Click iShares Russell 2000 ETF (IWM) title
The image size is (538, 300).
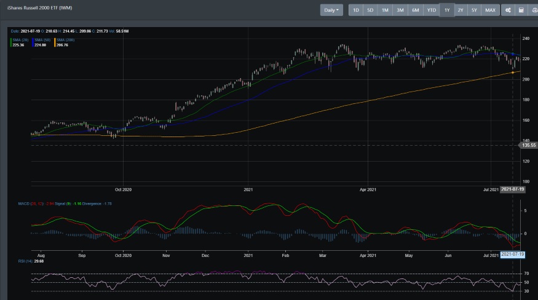tap(39, 8)
